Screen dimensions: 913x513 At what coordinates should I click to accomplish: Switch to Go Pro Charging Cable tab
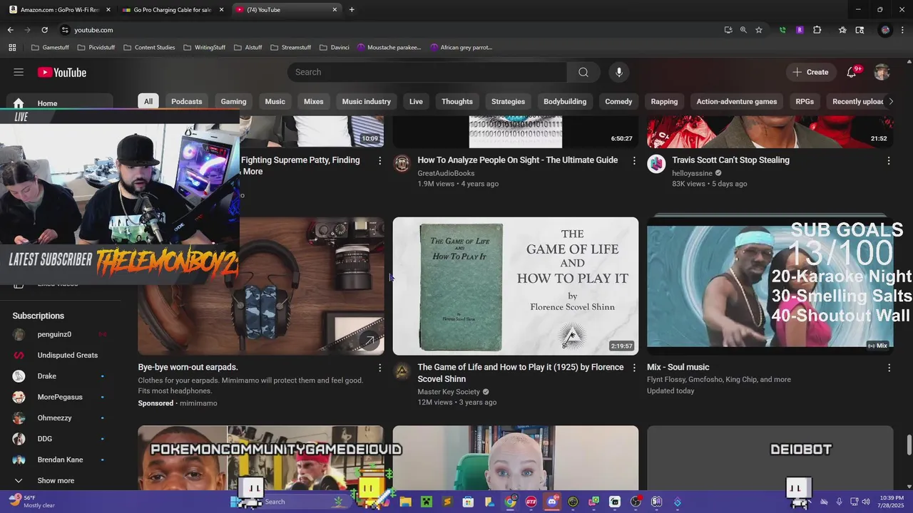coord(173,10)
